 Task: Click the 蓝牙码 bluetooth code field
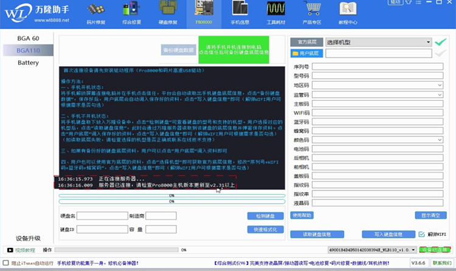[378, 122]
